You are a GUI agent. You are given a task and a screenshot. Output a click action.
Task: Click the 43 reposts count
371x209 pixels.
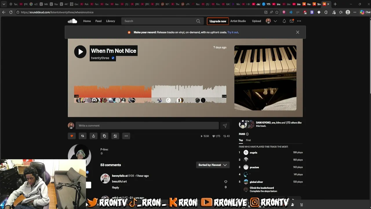pos(226,136)
